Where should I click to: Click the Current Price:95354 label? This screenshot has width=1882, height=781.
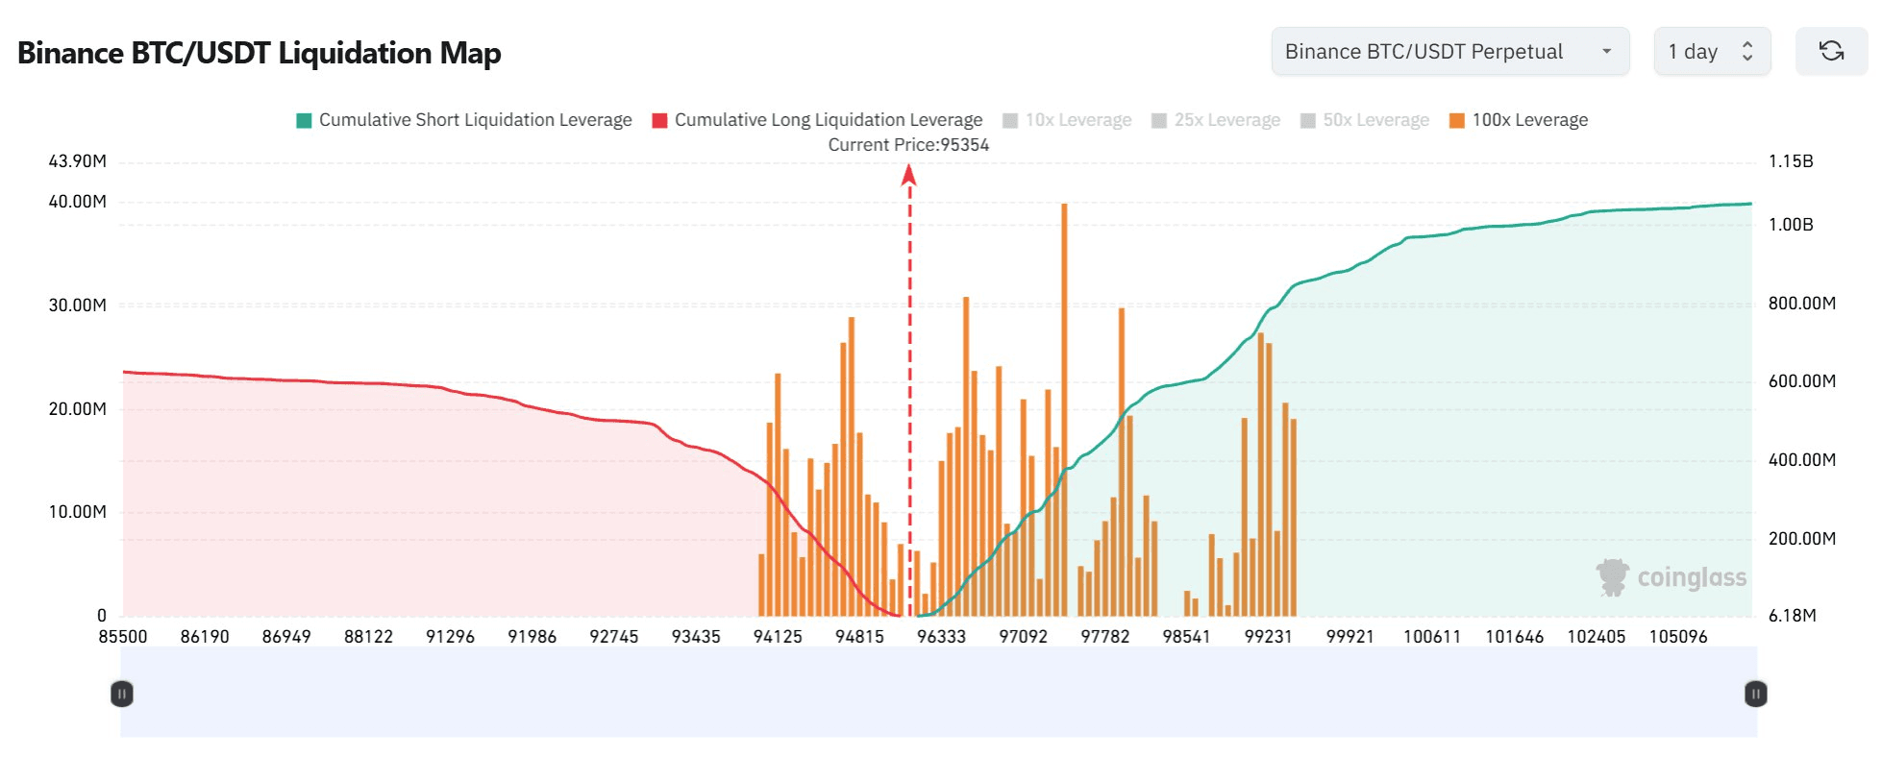[x=908, y=145]
